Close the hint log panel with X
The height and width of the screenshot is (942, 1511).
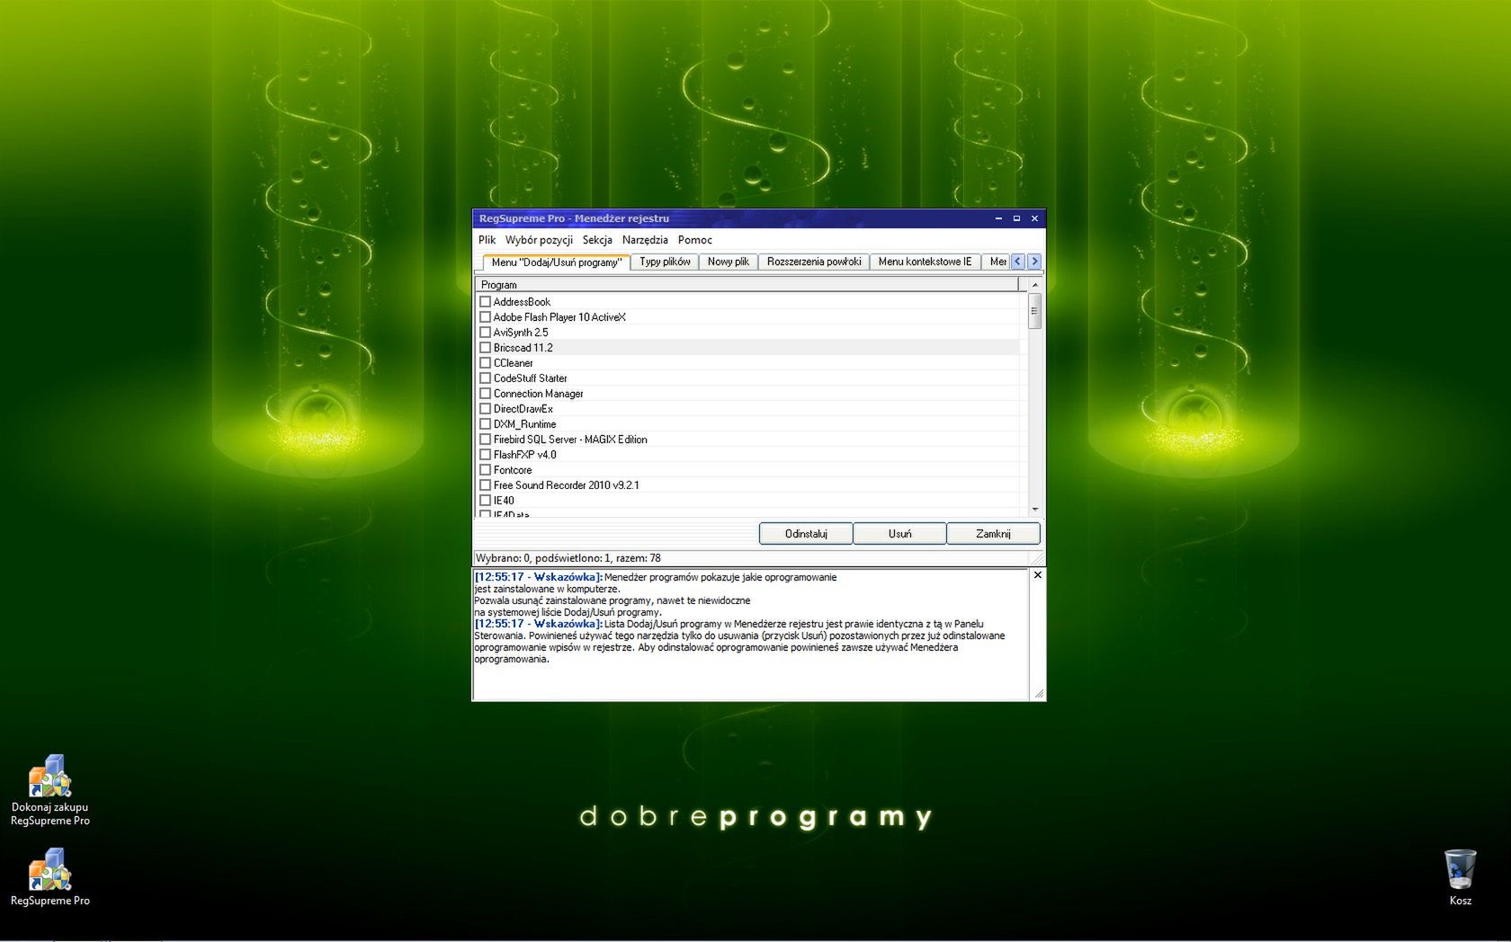pos(1037,575)
